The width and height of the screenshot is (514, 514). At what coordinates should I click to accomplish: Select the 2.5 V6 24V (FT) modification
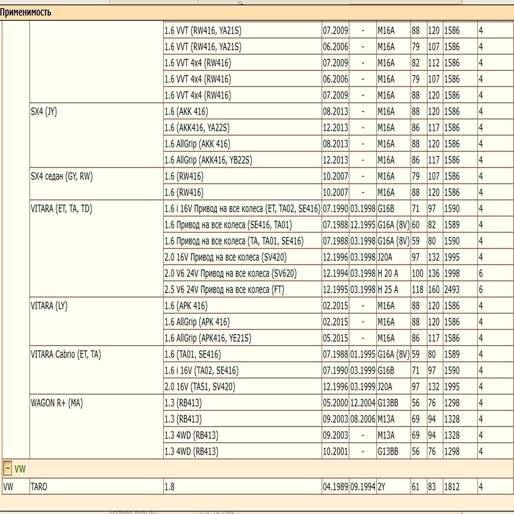click(x=224, y=290)
